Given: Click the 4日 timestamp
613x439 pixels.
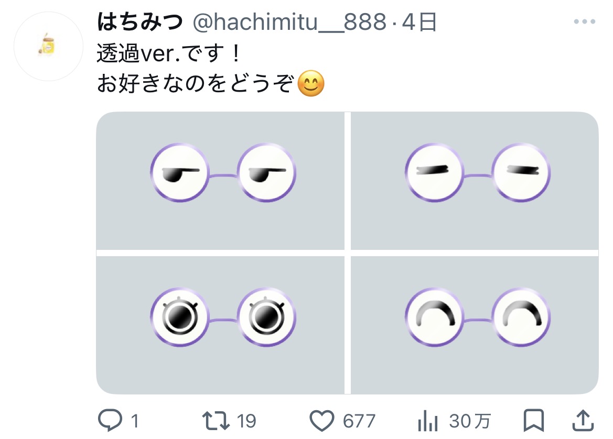Looking at the screenshot, I should point(419,23).
